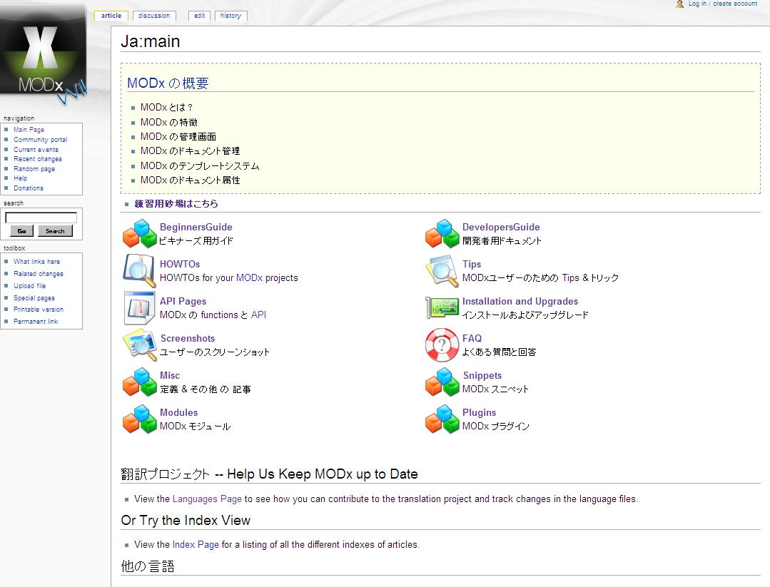770x587 pixels.
Task: Click the Screenshots folder icon
Action: (x=139, y=345)
